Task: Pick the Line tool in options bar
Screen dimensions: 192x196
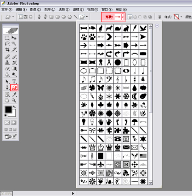Action: tap(76, 17)
